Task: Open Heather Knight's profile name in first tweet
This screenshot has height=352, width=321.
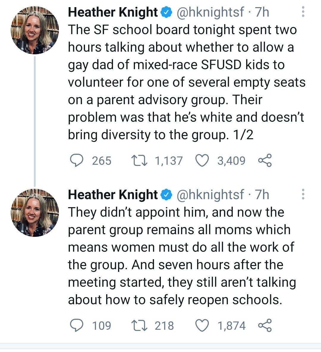Action: click(x=113, y=12)
